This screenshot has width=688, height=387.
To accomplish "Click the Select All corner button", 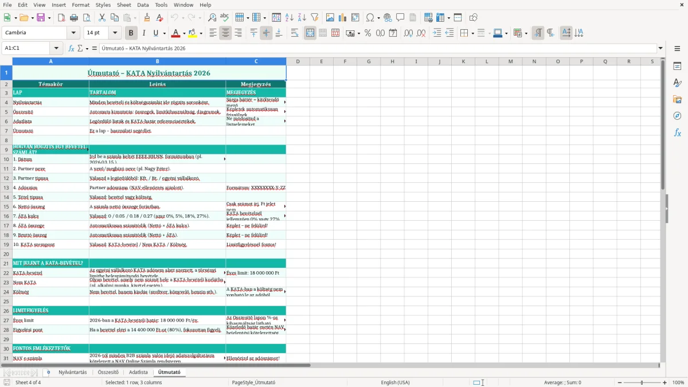I will [x=6, y=61].
